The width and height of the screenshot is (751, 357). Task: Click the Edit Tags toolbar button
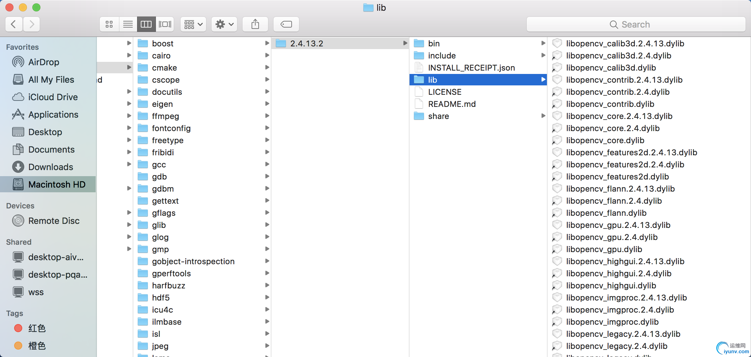[286, 24]
